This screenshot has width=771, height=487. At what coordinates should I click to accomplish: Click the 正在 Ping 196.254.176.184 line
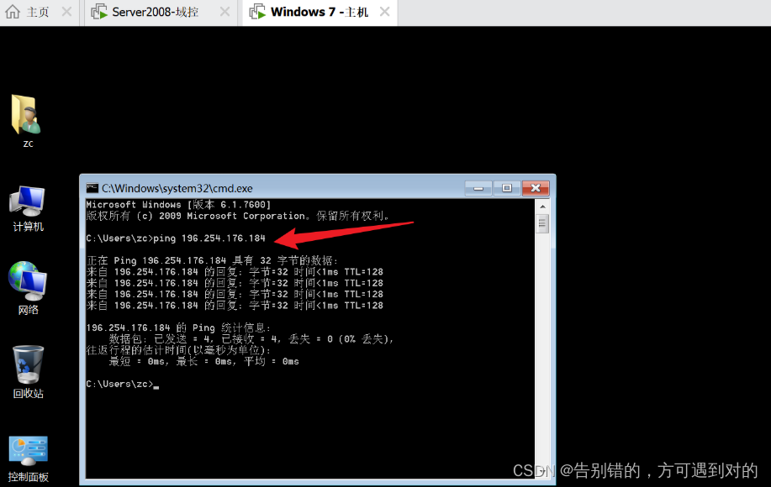coord(213,260)
